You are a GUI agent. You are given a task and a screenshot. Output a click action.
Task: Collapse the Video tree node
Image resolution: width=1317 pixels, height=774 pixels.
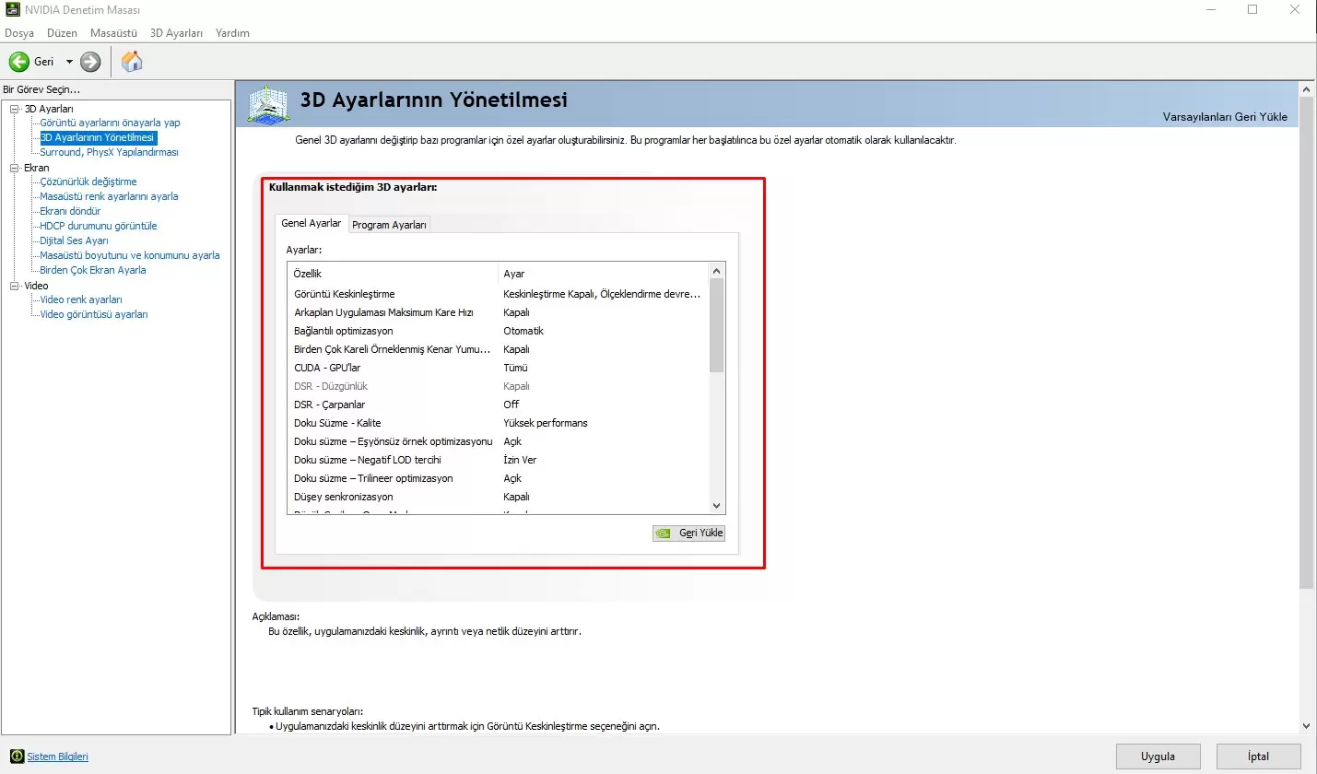[14, 286]
